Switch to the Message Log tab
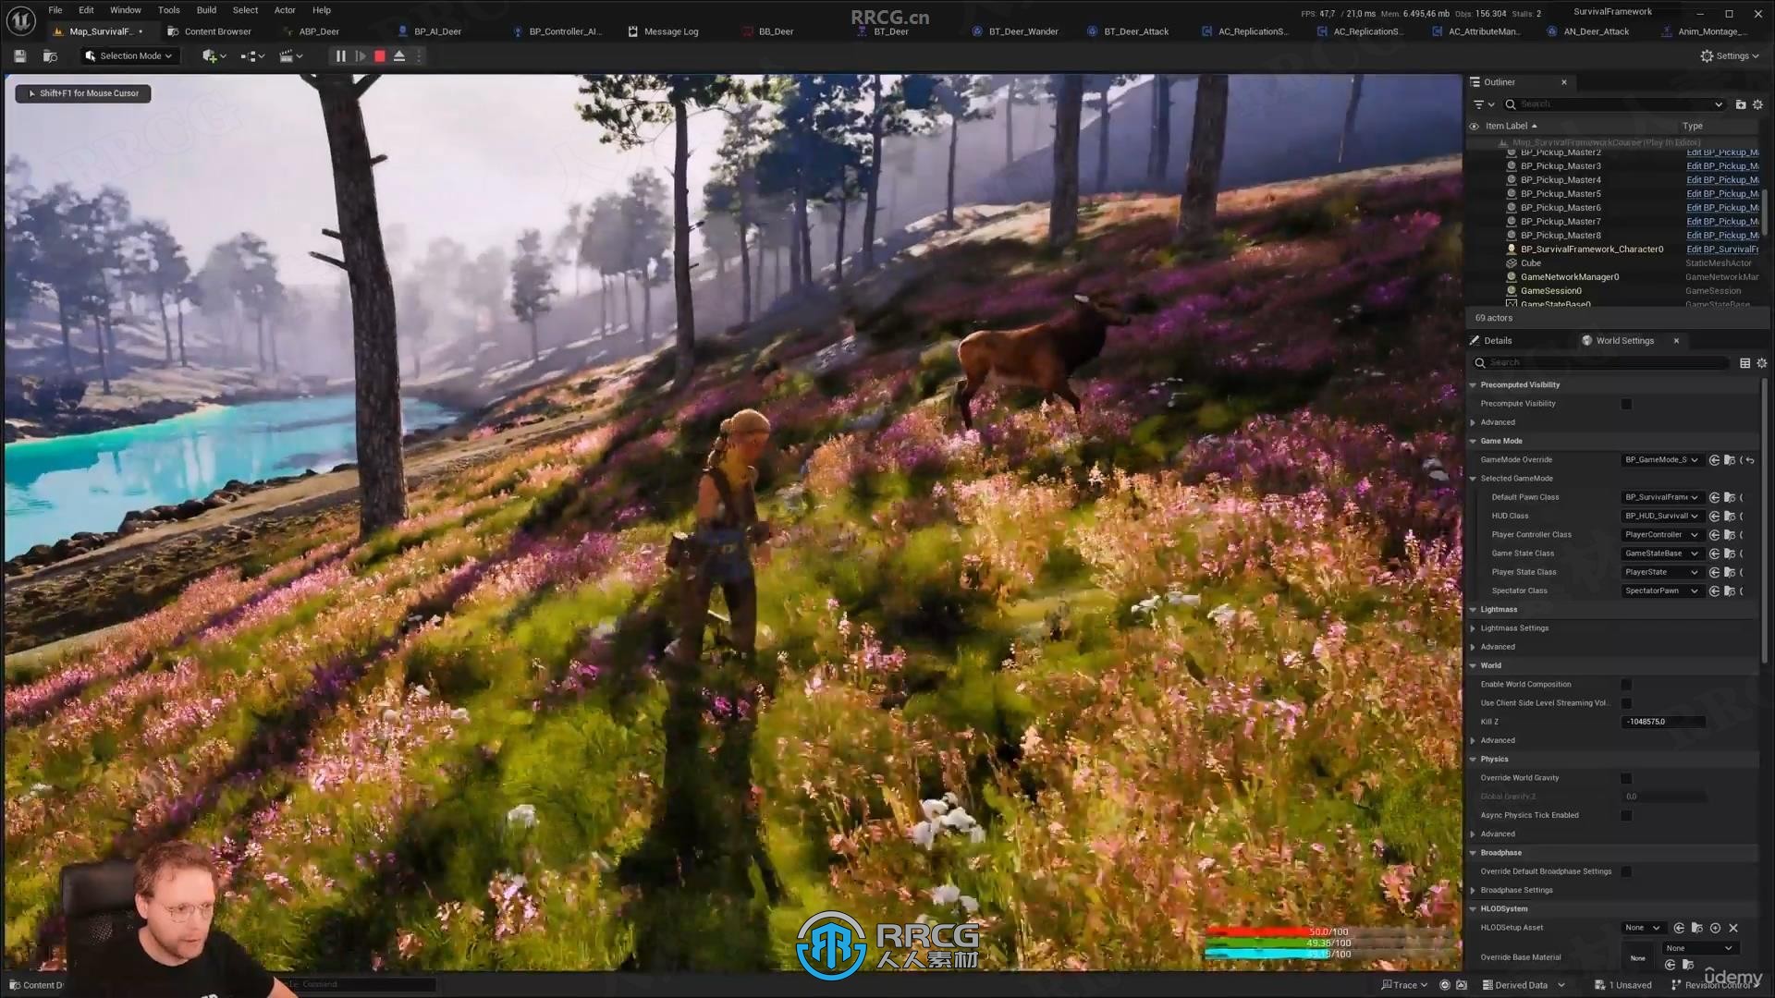 point(670,31)
